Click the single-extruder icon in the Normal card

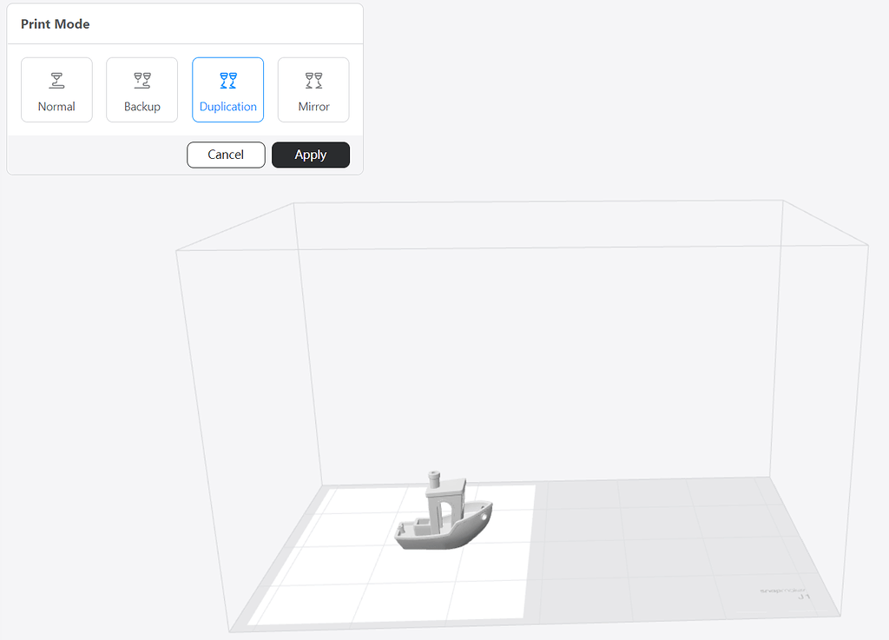[x=56, y=79]
